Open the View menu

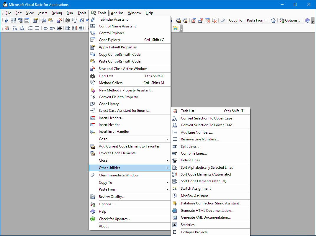(30, 13)
